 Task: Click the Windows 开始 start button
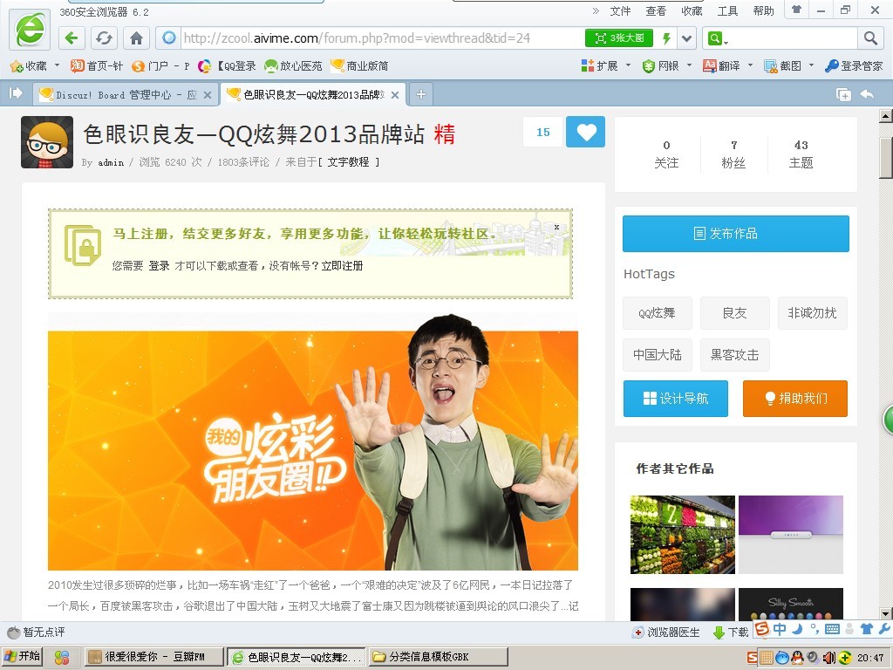point(22,657)
